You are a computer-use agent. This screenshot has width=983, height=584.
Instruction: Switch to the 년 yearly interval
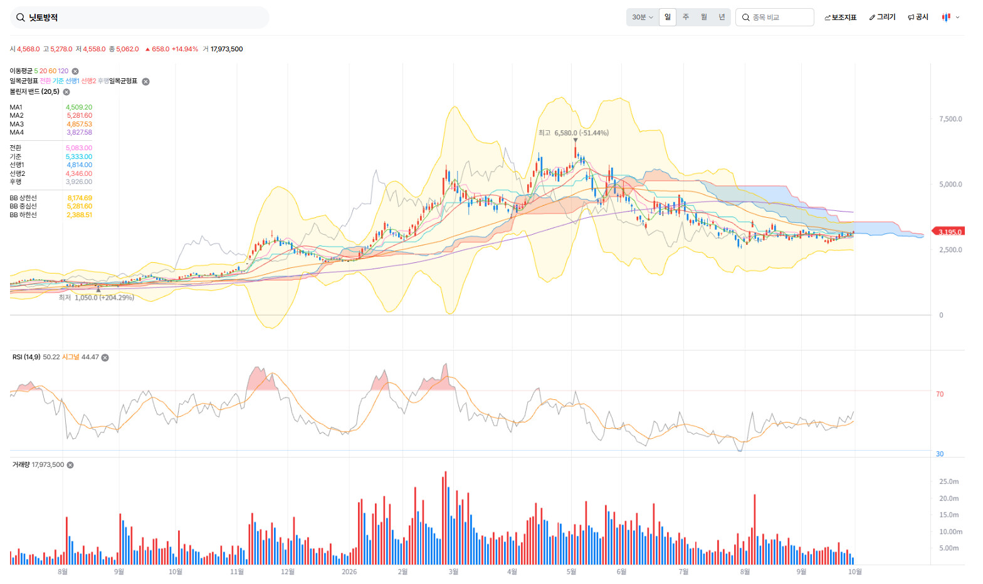click(722, 18)
